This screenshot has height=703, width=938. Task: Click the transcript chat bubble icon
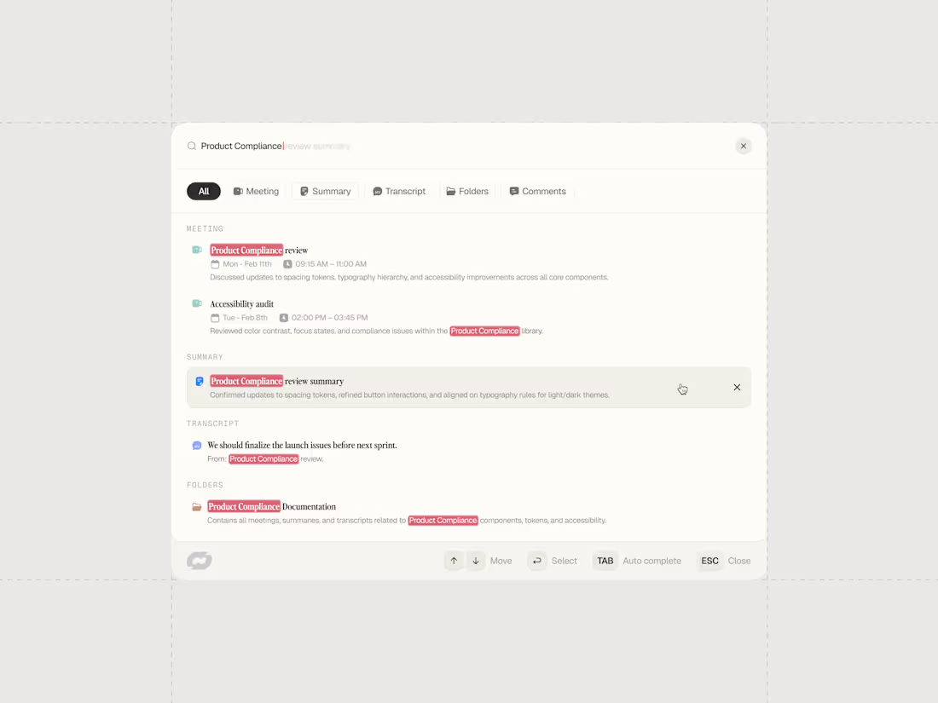(x=197, y=446)
